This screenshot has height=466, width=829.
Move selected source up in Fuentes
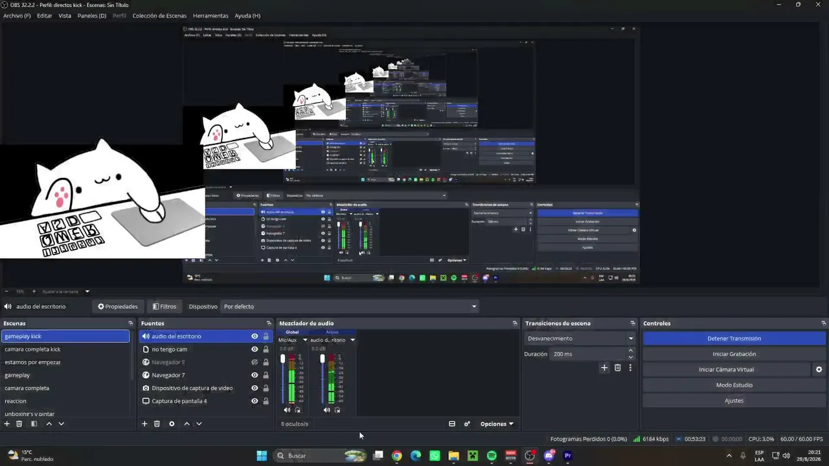click(187, 424)
